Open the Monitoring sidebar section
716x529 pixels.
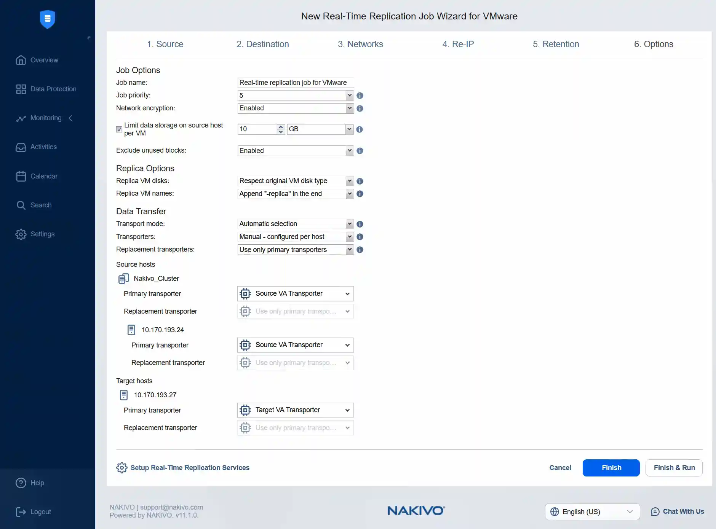(x=45, y=118)
